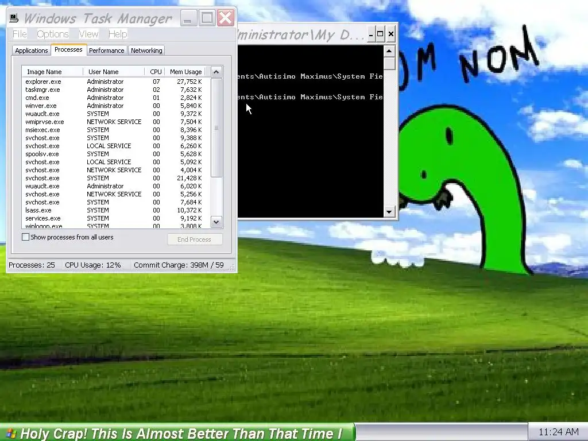Select the explorer.exe process row

pos(115,82)
